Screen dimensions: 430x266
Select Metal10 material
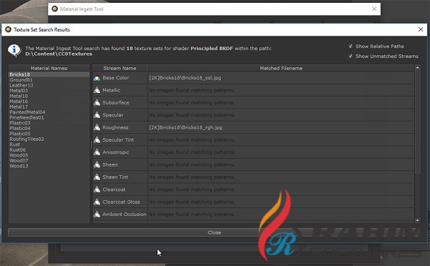point(19,96)
